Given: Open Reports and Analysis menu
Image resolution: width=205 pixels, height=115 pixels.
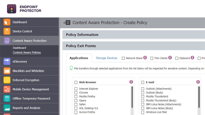Looking at the screenshot, I should 26,108.
